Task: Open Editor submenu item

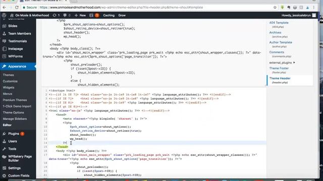Action: 7,125
